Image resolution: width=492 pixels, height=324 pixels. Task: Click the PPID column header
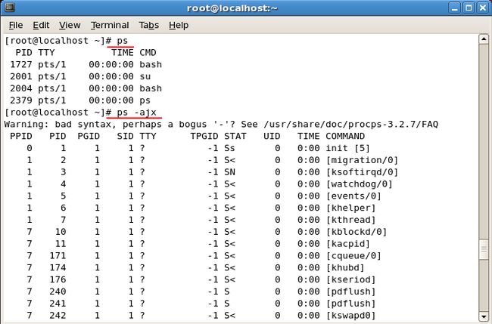click(21, 136)
